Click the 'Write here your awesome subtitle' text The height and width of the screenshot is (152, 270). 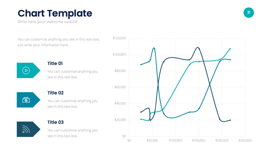(x=47, y=22)
